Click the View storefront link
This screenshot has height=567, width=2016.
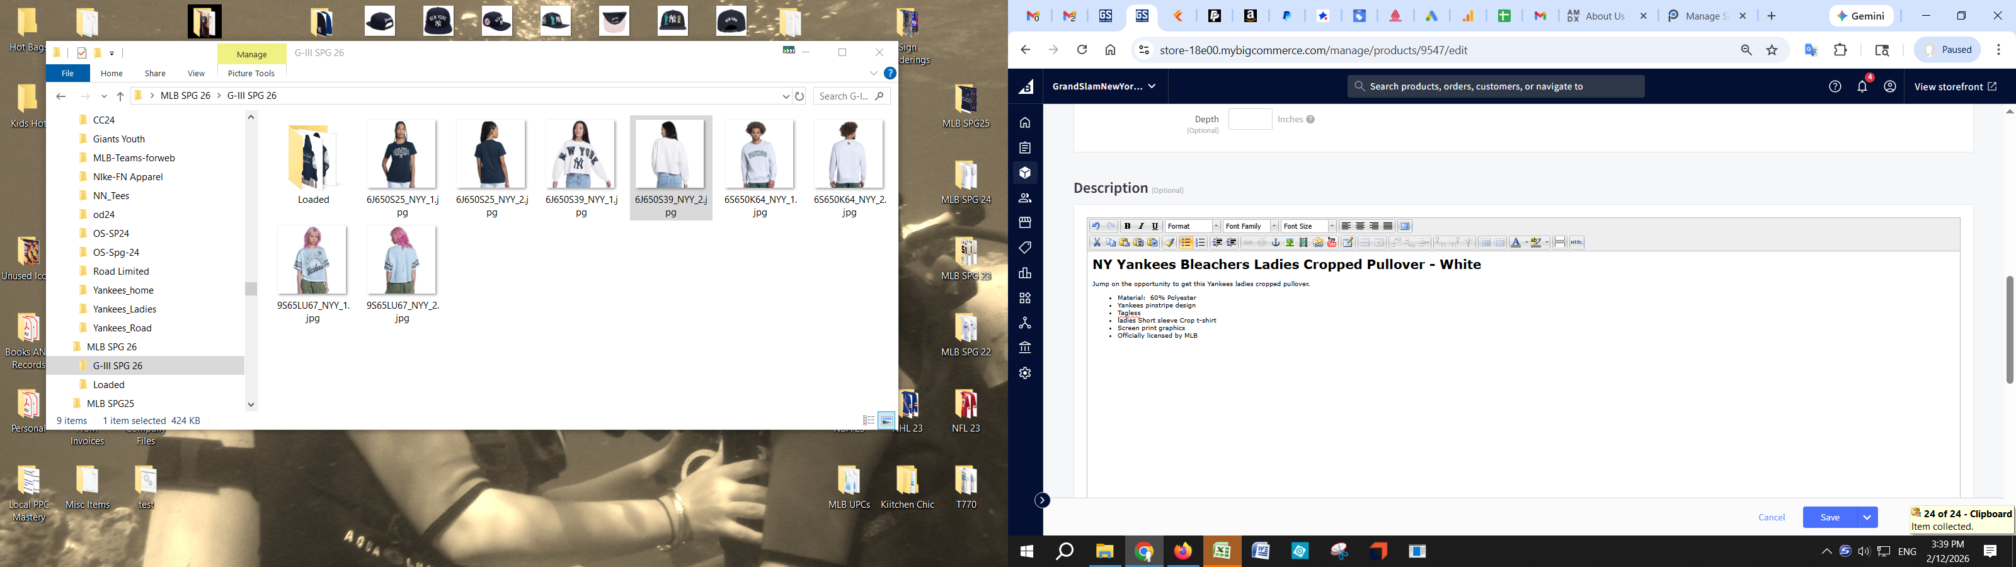pos(1955,87)
